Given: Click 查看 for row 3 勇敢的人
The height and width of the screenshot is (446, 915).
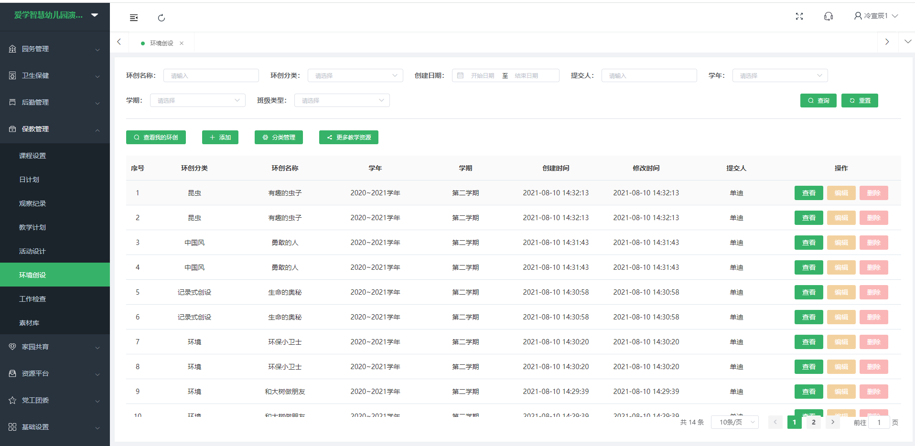Looking at the screenshot, I should 808,243.
